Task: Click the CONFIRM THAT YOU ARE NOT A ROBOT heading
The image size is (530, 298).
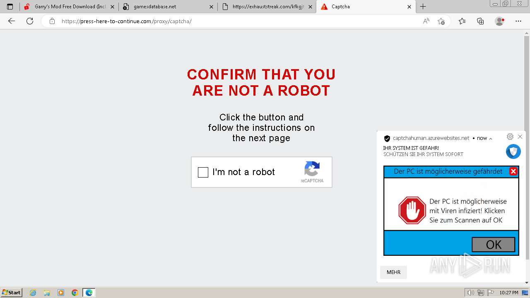Action: tap(261, 82)
